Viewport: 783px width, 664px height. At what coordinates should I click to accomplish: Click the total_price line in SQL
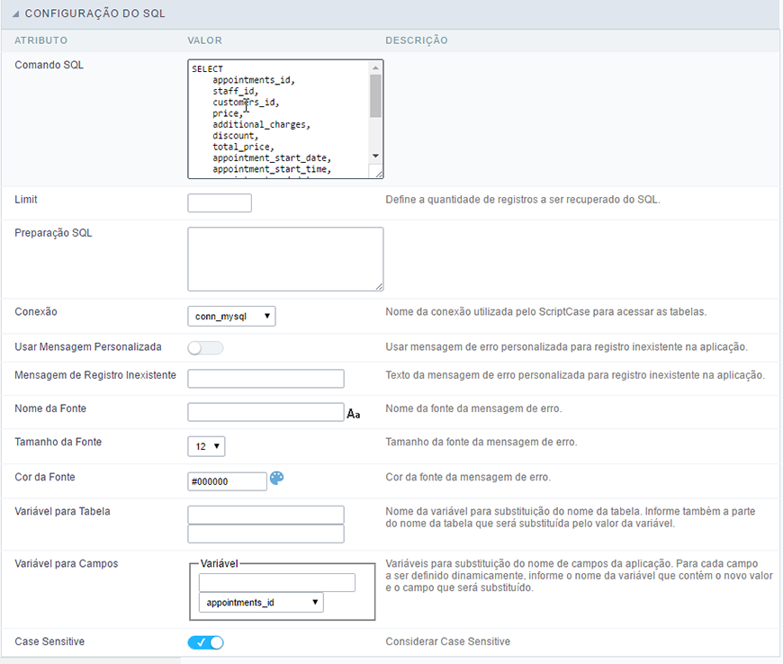click(x=243, y=147)
